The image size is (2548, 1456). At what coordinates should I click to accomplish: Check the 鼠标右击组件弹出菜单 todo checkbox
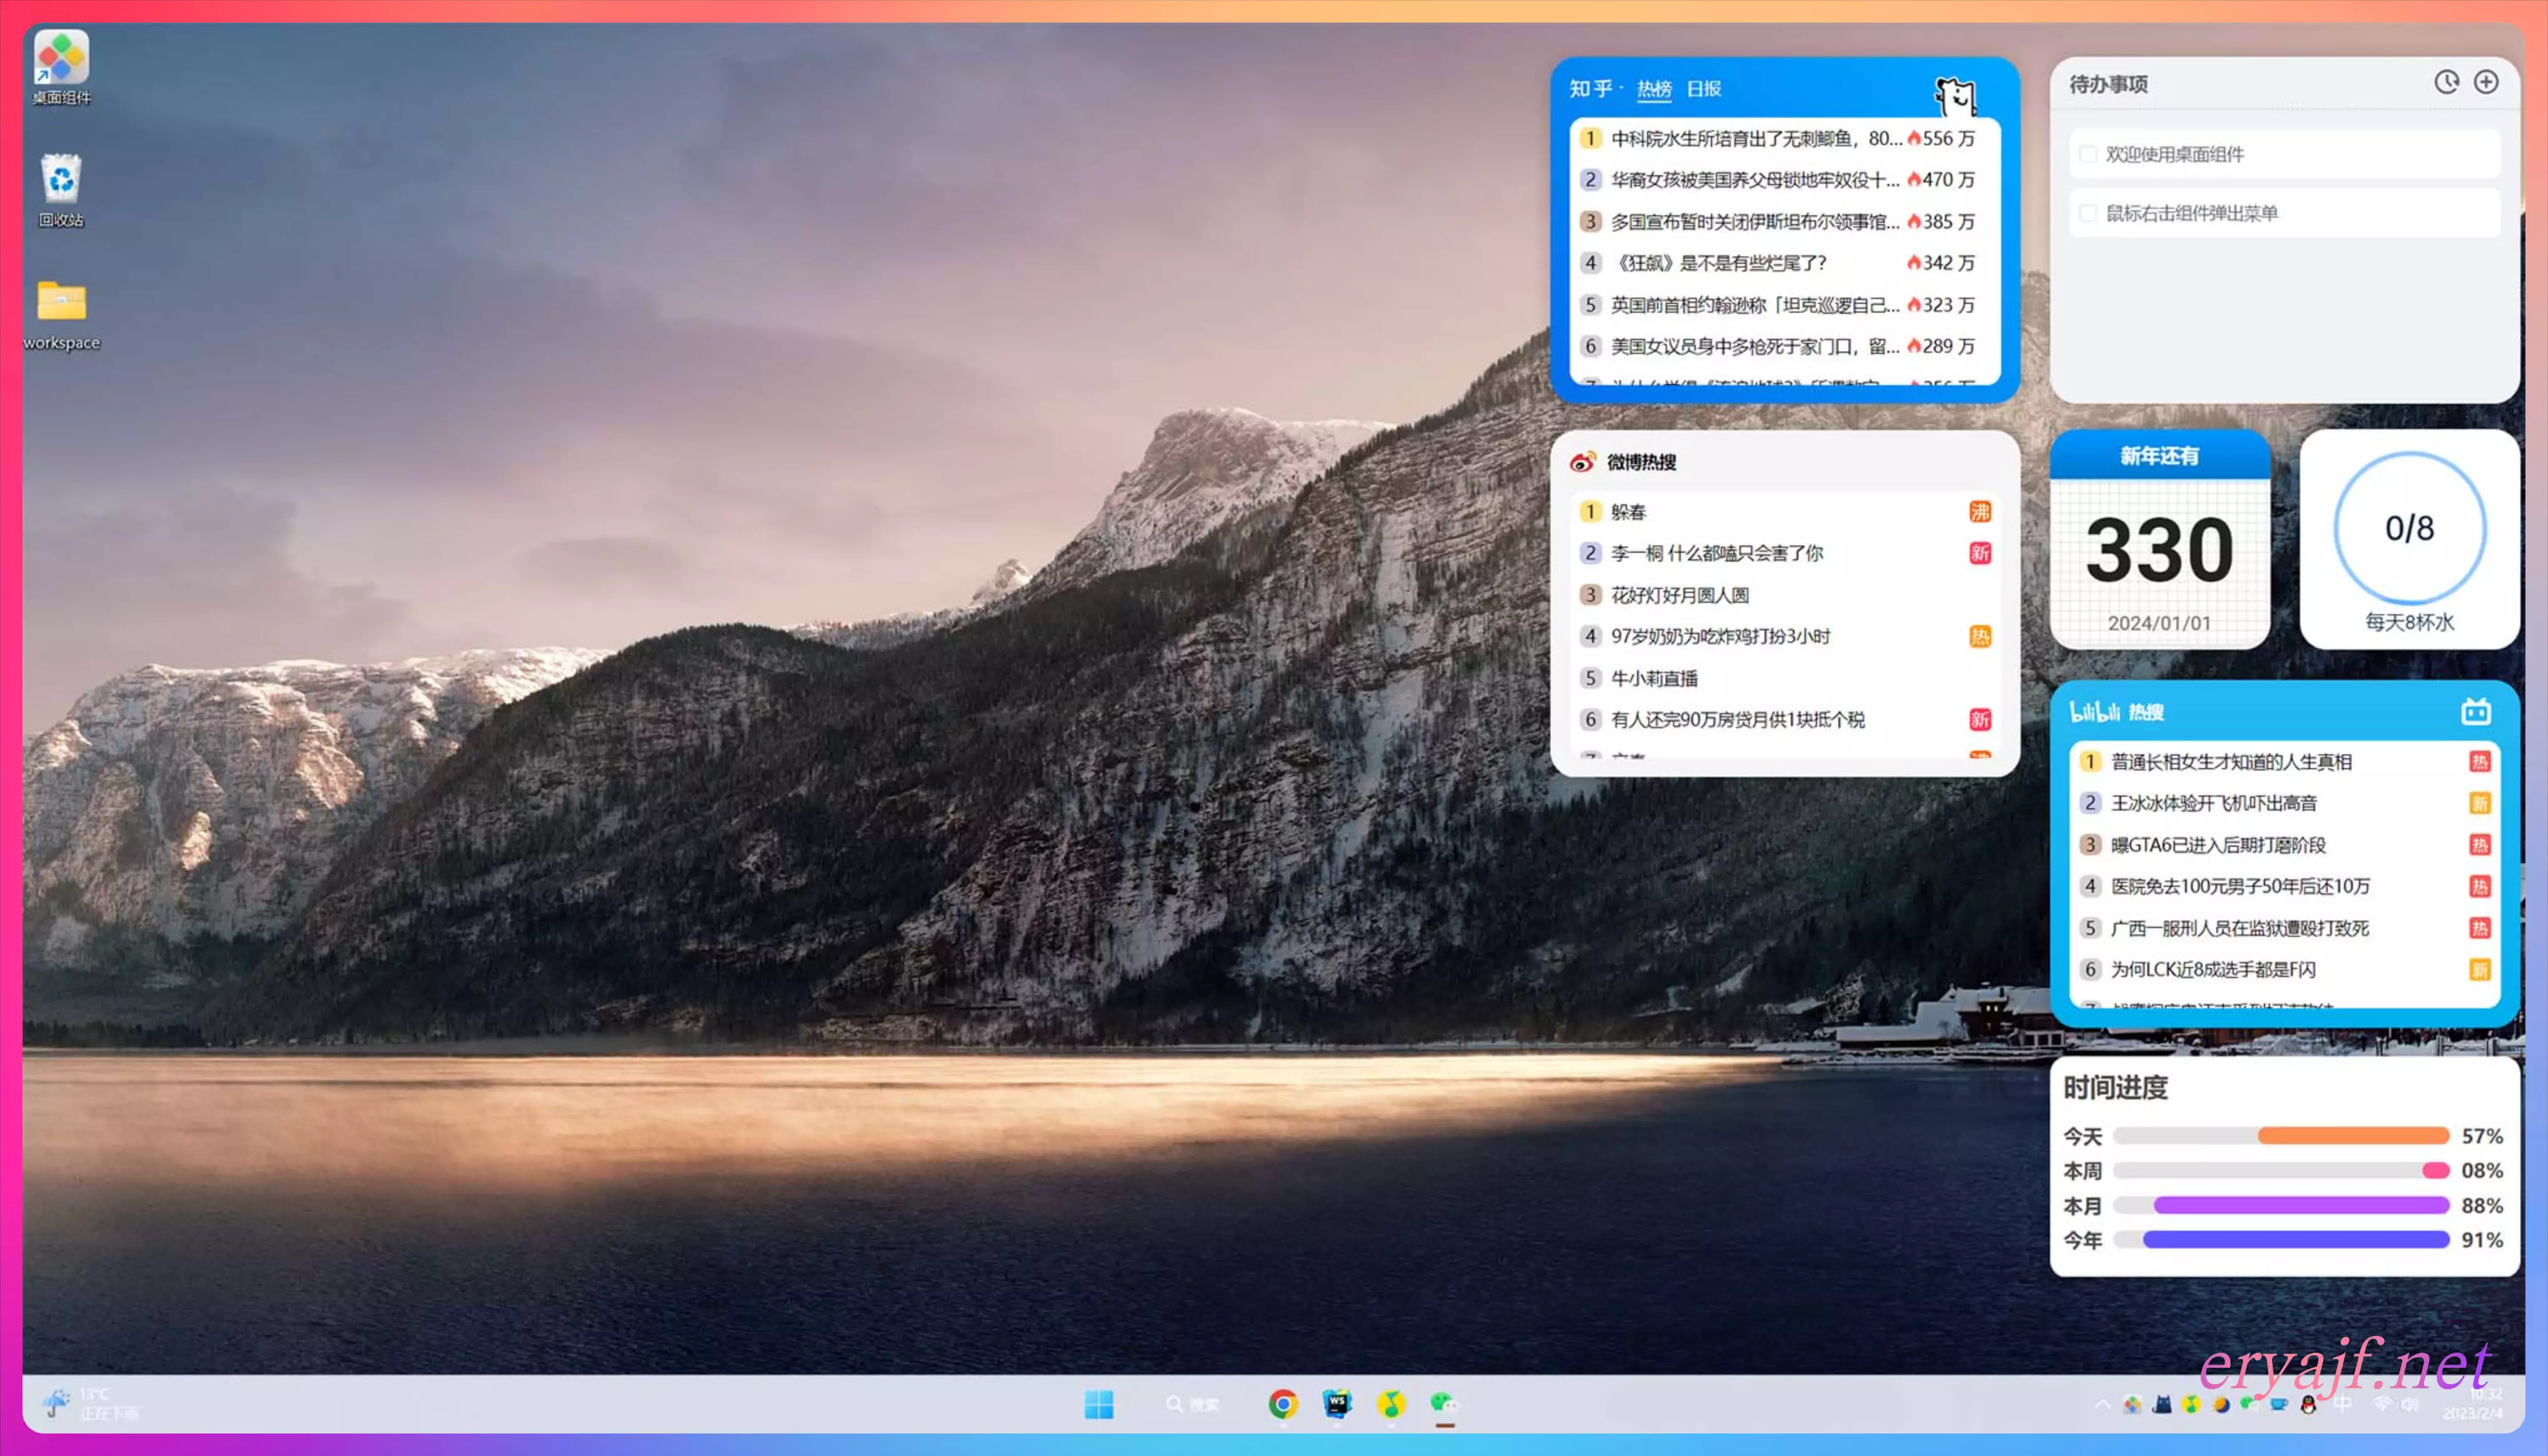[2088, 213]
